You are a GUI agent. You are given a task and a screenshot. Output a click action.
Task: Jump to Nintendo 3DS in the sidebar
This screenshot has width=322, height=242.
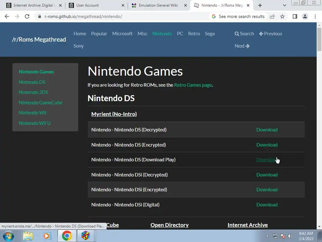coord(33,92)
